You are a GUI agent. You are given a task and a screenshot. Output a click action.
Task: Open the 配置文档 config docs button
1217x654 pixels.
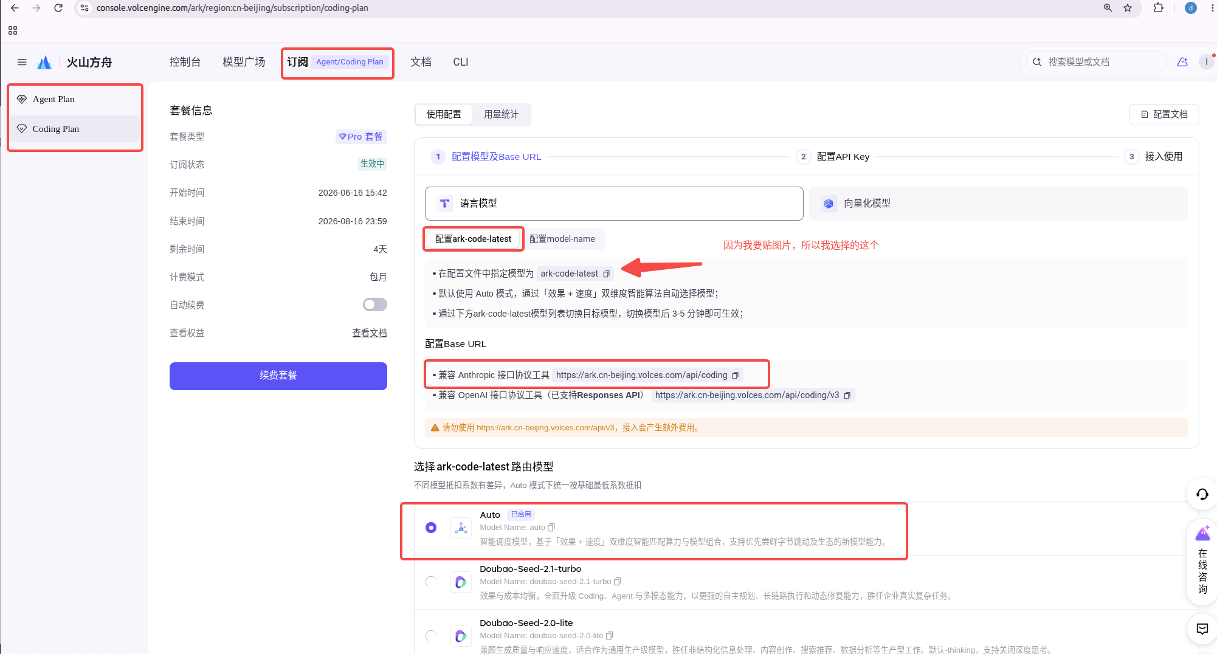pos(1164,114)
